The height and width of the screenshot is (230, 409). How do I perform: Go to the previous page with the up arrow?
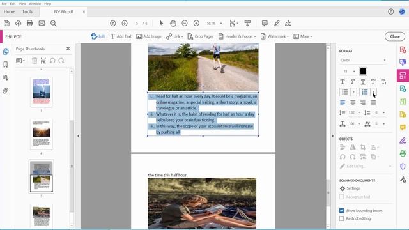(112, 23)
